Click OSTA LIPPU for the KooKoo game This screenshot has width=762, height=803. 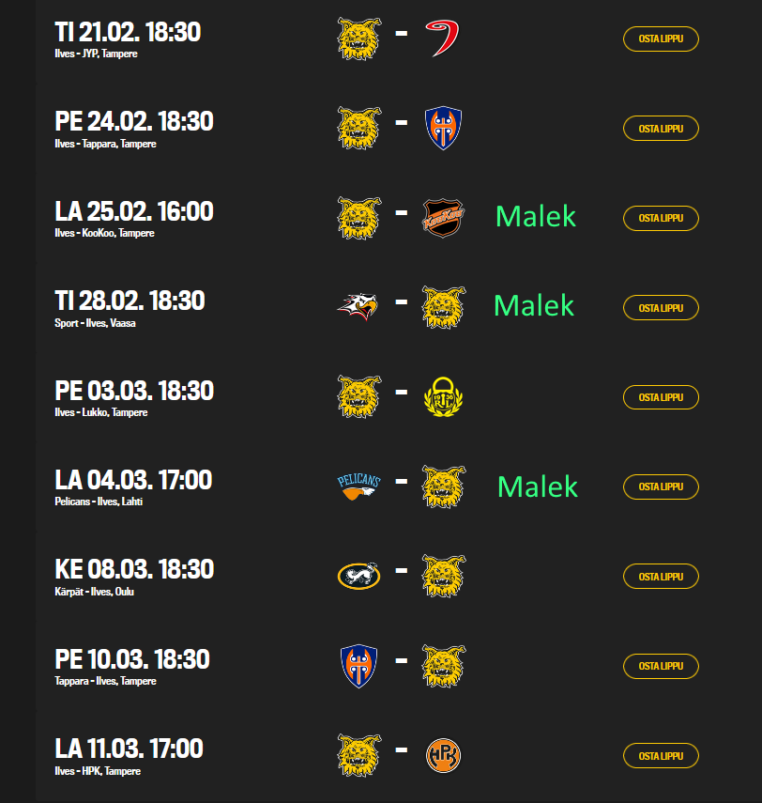661,218
